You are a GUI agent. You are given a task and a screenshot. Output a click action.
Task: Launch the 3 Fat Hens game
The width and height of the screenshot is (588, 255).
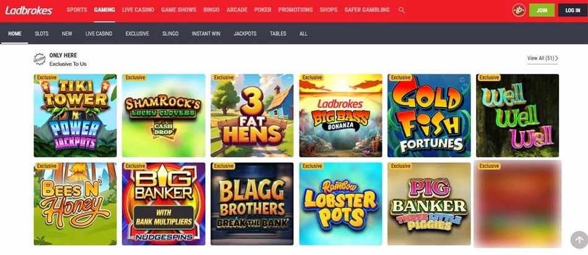[x=252, y=116]
